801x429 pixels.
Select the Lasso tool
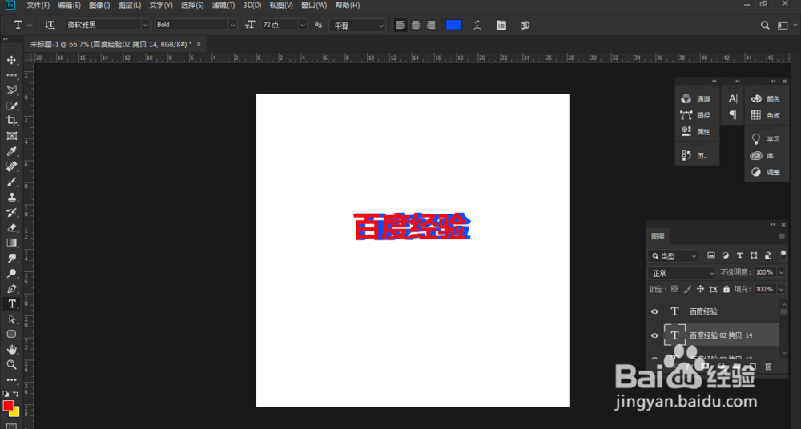[x=12, y=90]
